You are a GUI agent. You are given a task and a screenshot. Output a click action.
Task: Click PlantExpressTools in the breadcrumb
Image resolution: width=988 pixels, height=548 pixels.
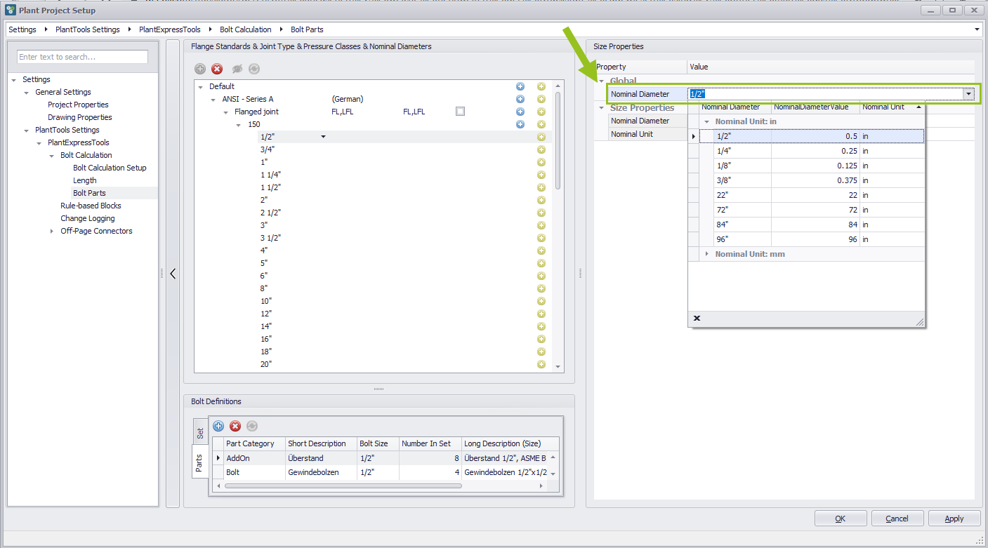point(169,29)
